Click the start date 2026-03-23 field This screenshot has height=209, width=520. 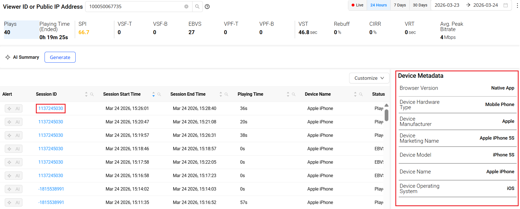point(447,5)
